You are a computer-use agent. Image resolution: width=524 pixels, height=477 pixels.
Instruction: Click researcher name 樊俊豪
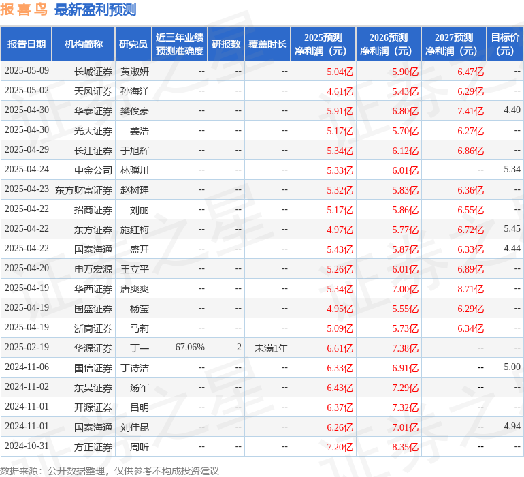pyautogui.click(x=135, y=111)
